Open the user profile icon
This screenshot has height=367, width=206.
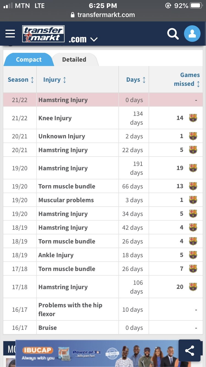192,34
